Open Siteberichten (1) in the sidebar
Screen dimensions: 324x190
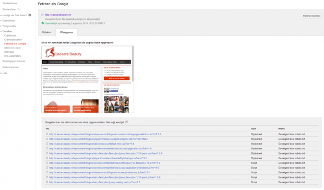pos(11,9)
